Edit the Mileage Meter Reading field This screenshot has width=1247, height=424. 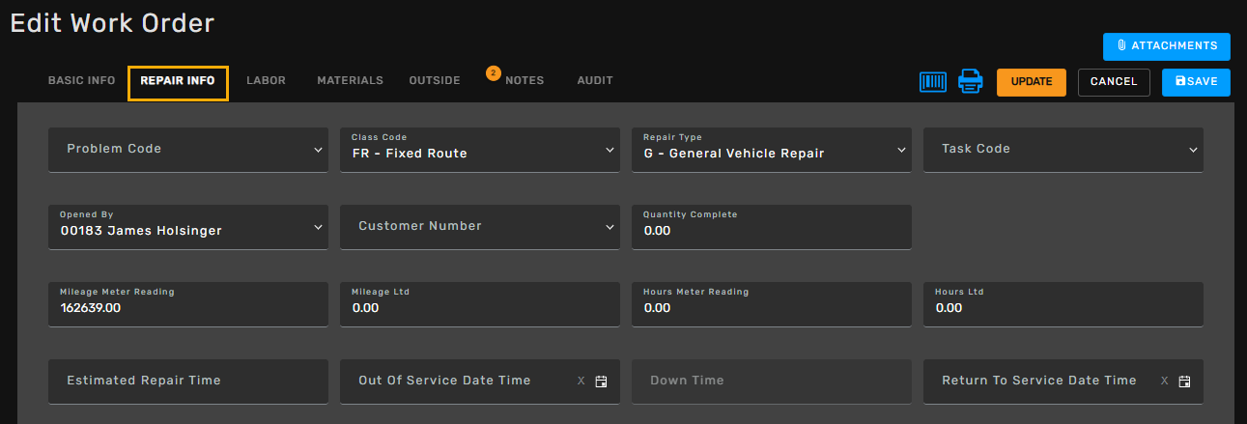[188, 304]
